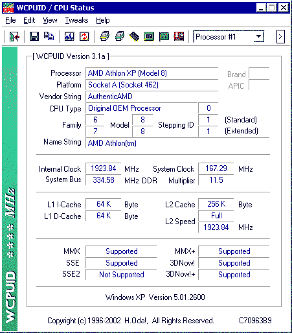
Task: Click the WCPUID Version 3.1a group label
Action: (71, 56)
